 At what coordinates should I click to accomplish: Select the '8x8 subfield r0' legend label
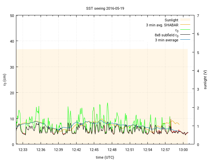tap(166, 35)
